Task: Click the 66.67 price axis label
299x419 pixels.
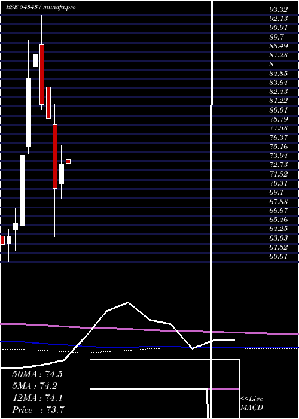Action: coord(279,210)
